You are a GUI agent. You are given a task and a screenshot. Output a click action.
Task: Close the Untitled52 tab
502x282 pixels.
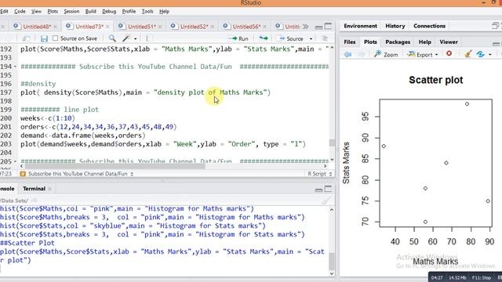[213, 27]
